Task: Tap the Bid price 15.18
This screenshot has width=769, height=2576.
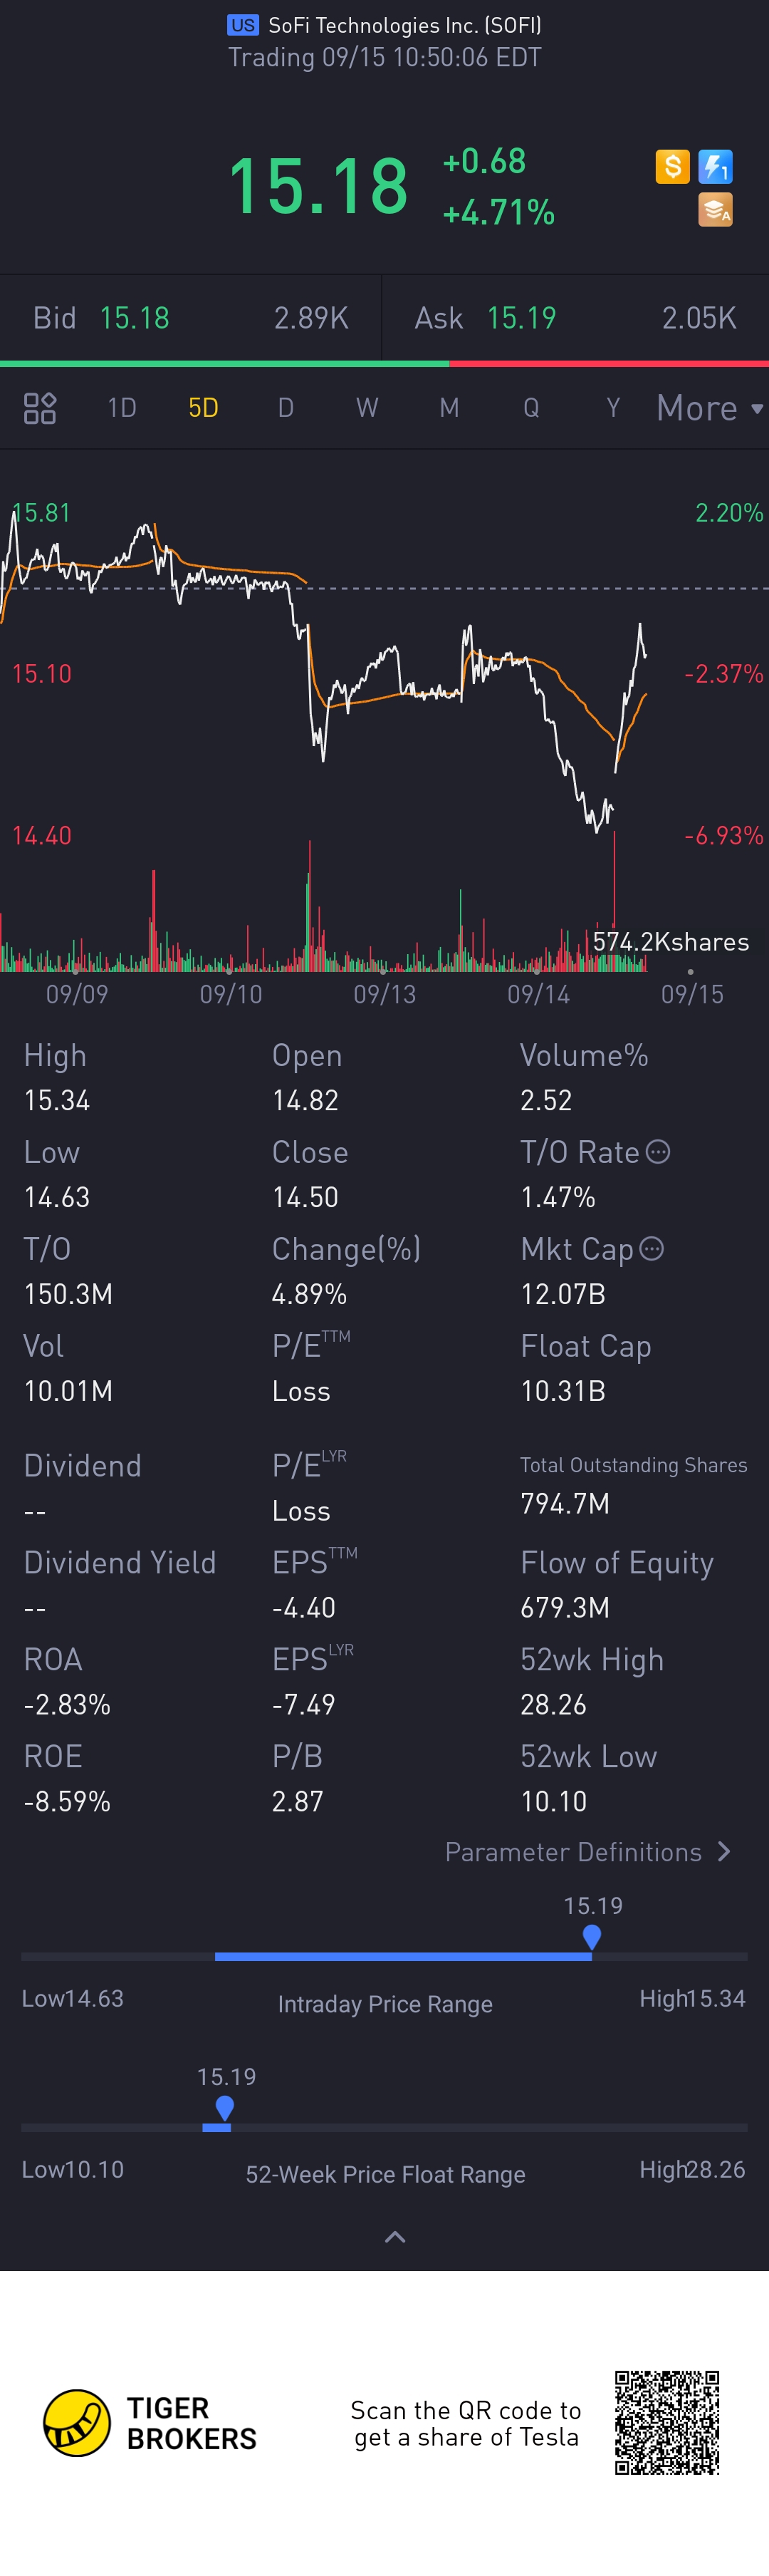Action: (x=135, y=318)
